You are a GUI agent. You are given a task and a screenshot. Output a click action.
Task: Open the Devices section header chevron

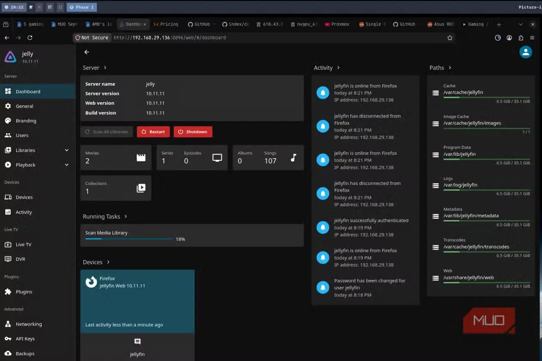[108, 262]
